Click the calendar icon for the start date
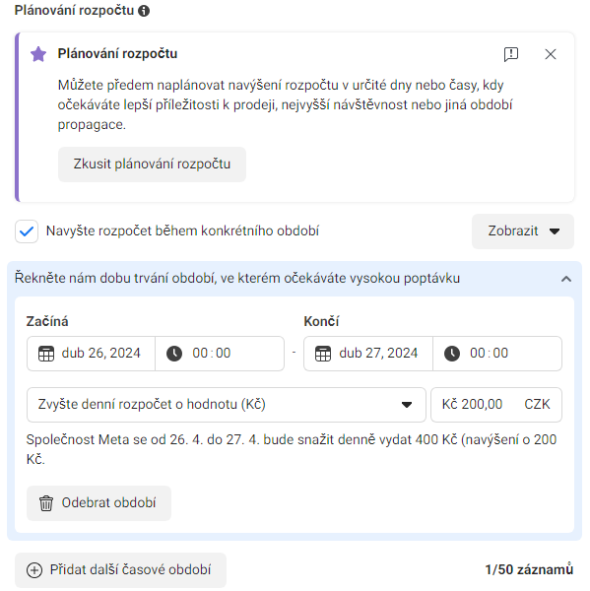Screen dimensions: 590x591 pyautogui.click(x=46, y=354)
